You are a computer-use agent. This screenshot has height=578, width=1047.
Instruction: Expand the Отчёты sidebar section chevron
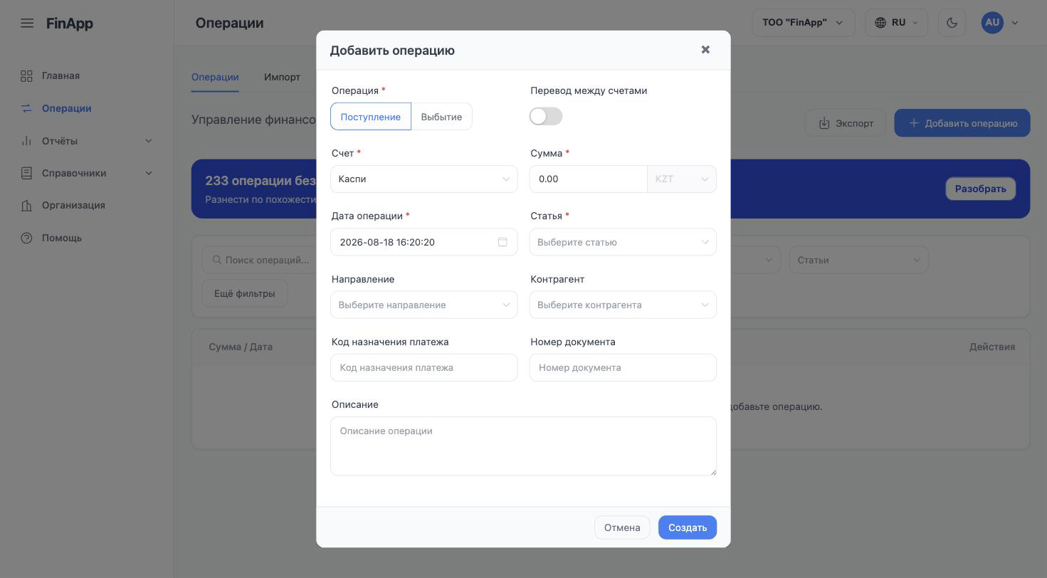tap(149, 141)
